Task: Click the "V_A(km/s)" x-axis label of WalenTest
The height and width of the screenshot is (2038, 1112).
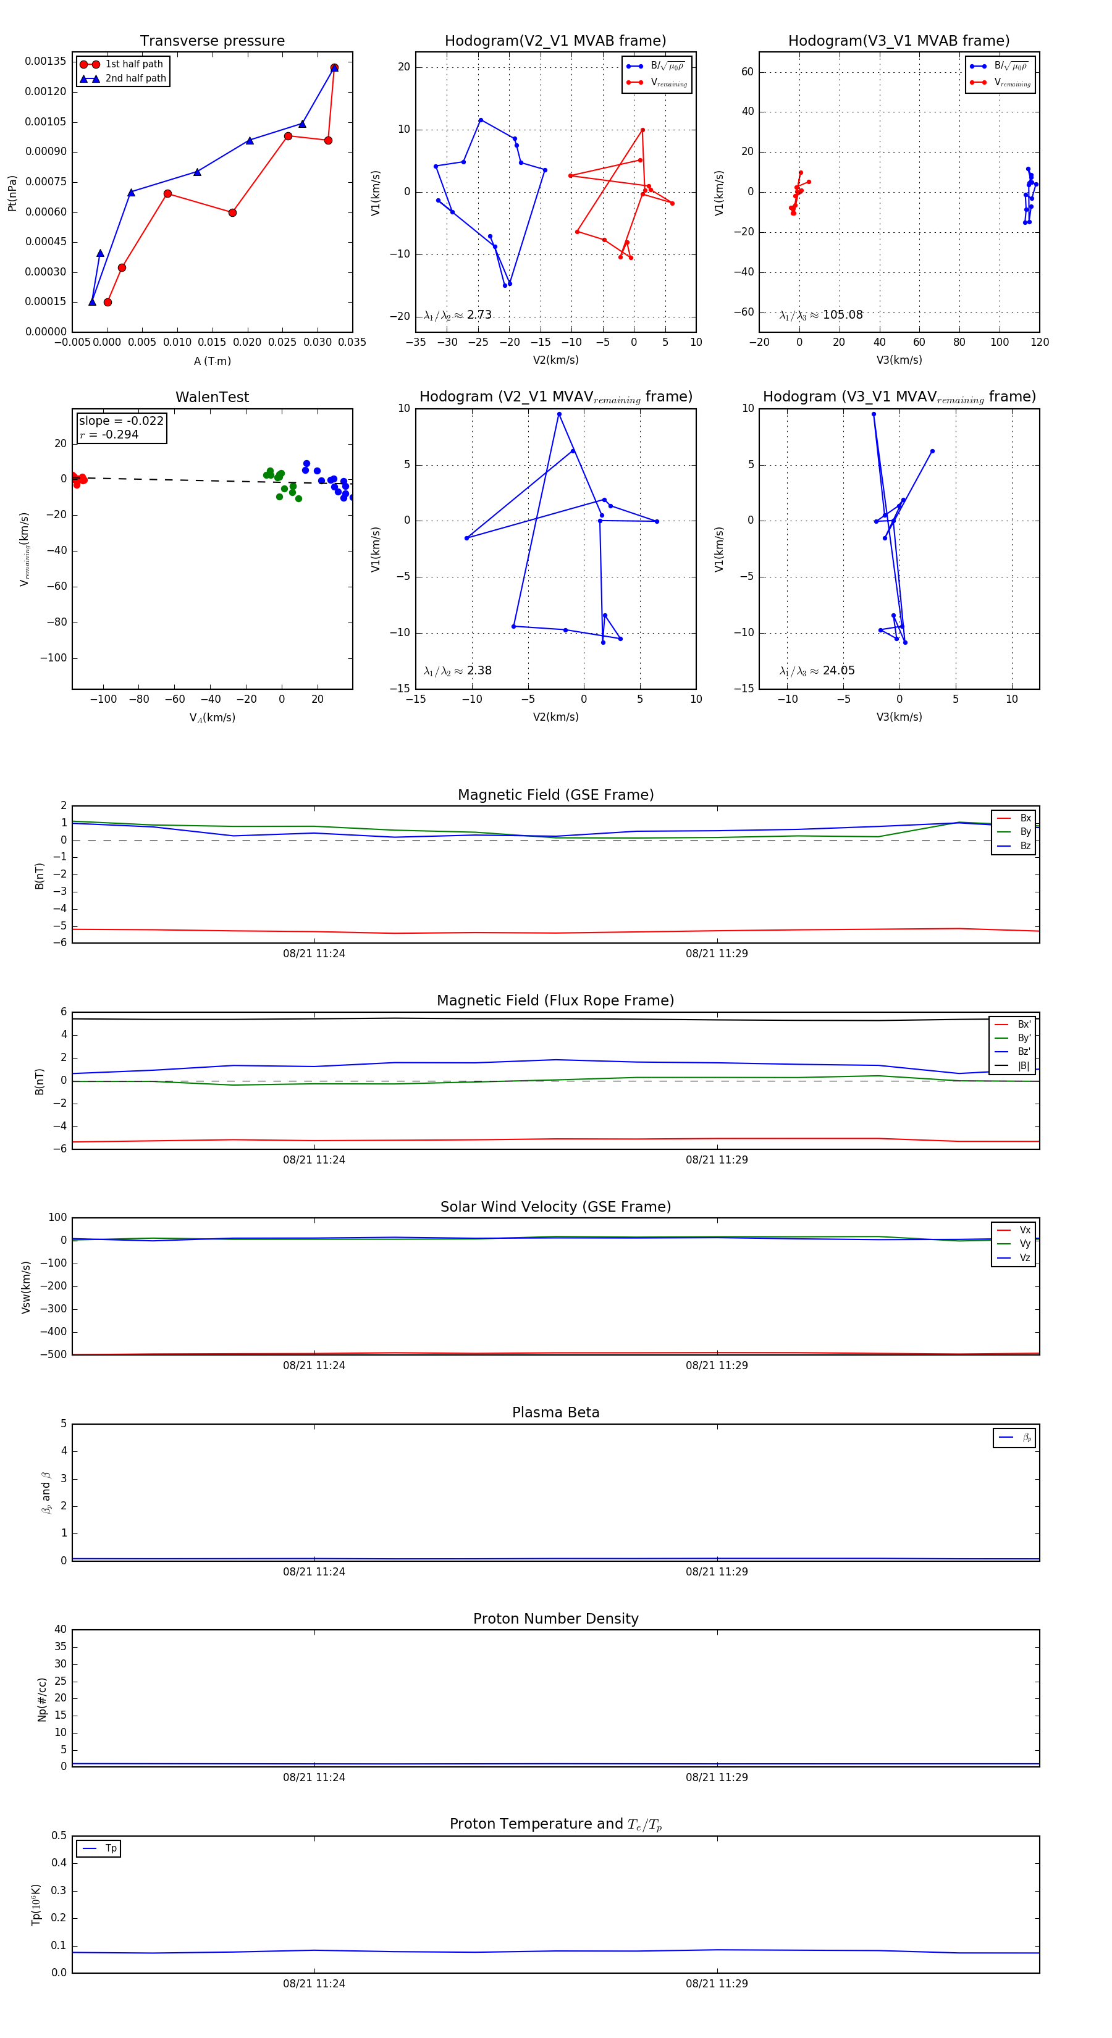Action: [x=212, y=718]
